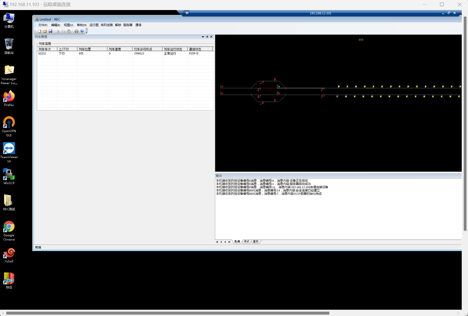Click the green signal on track diagram
The height and width of the screenshot is (316, 468).
point(279,87)
